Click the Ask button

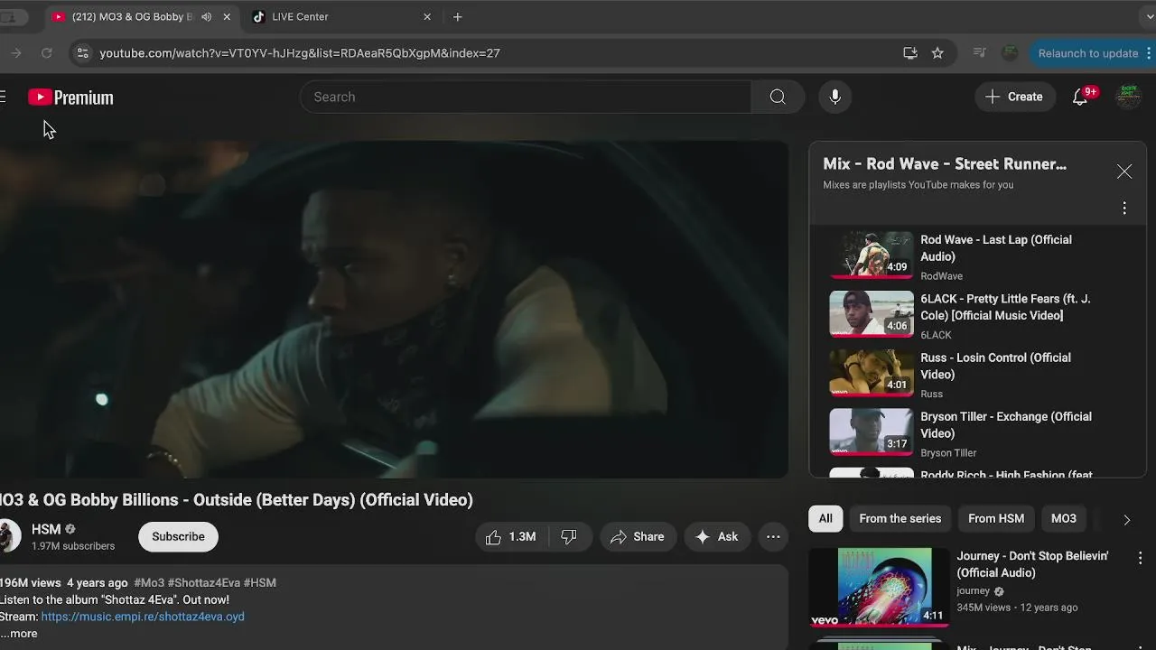point(716,536)
